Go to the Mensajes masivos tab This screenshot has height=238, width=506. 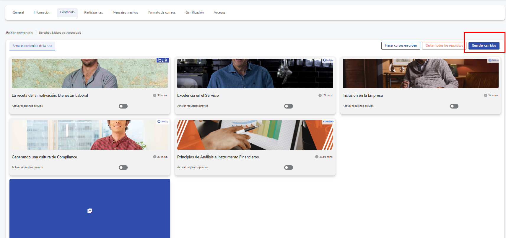click(125, 12)
